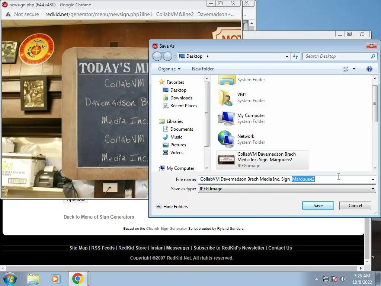
Task: Click the file list scroll-down arrow
Action: pyautogui.click(x=375, y=168)
